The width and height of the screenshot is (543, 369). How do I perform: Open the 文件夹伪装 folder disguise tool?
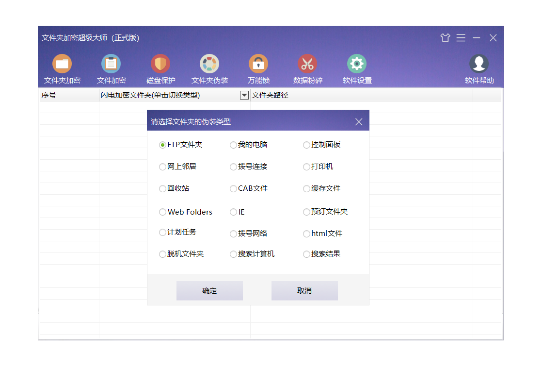[x=209, y=69]
